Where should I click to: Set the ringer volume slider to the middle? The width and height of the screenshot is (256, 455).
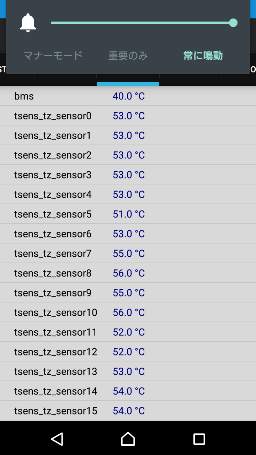point(142,23)
